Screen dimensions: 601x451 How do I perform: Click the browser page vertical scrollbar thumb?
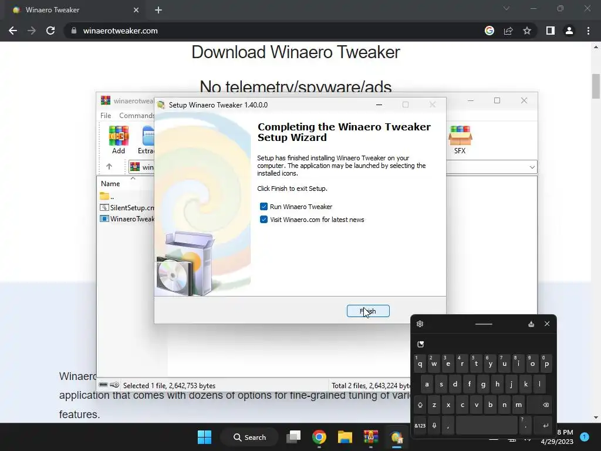(596, 86)
